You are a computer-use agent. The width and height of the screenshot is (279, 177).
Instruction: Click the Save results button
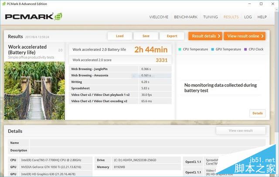(x=146, y=36)
